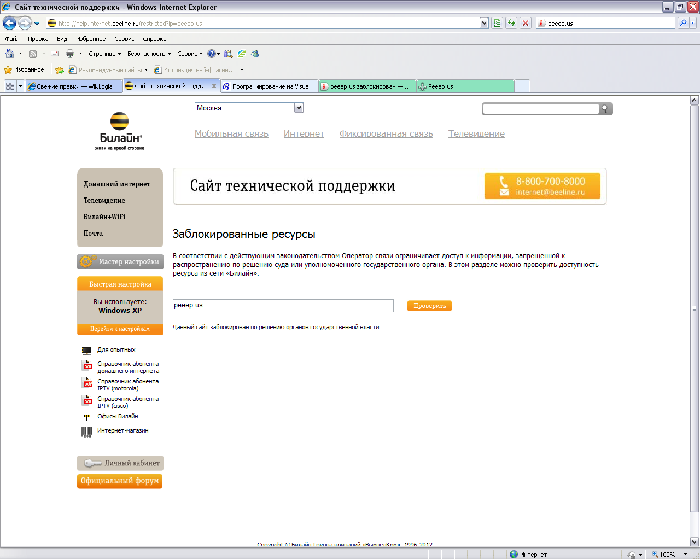This screenshot has height=560, width=700.
Task: Open the Избранное favorites star button
Action: click(24, 69)
